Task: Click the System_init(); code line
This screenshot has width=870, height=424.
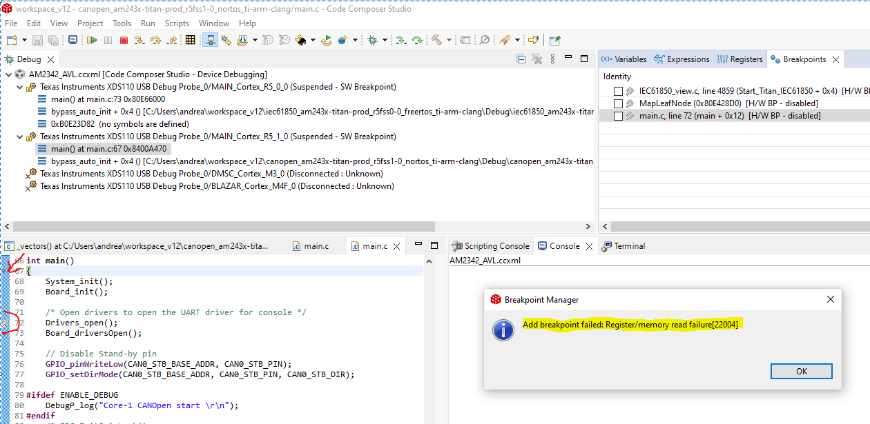Action: [79, 281]
